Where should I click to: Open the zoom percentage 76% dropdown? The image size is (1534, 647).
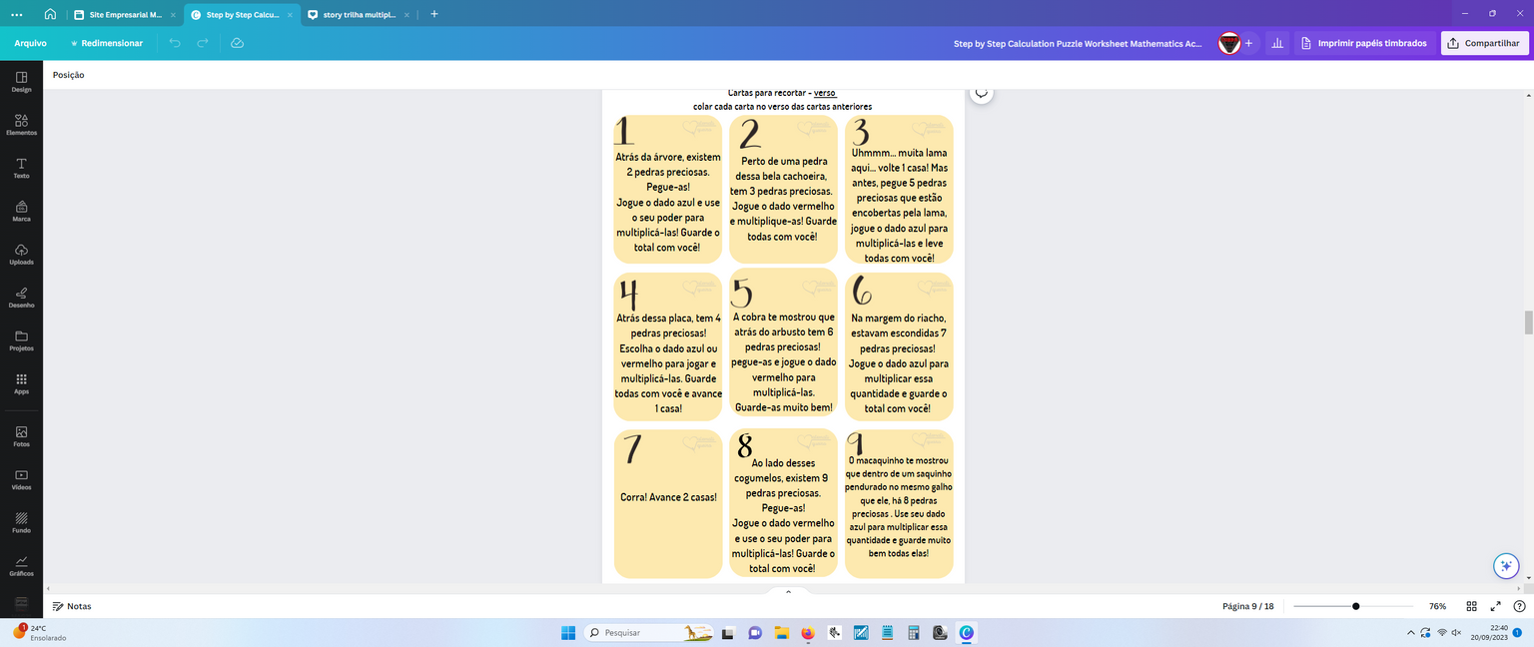click(1437, 606)
